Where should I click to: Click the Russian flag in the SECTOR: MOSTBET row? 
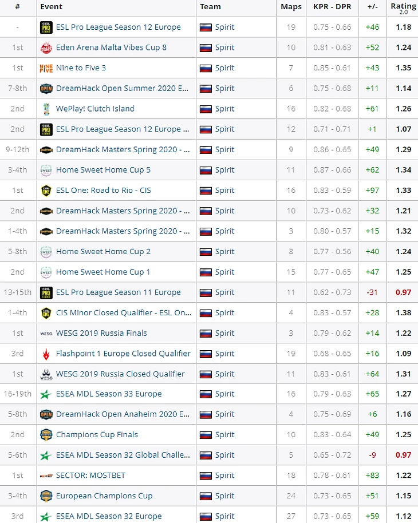pos(206,476)
